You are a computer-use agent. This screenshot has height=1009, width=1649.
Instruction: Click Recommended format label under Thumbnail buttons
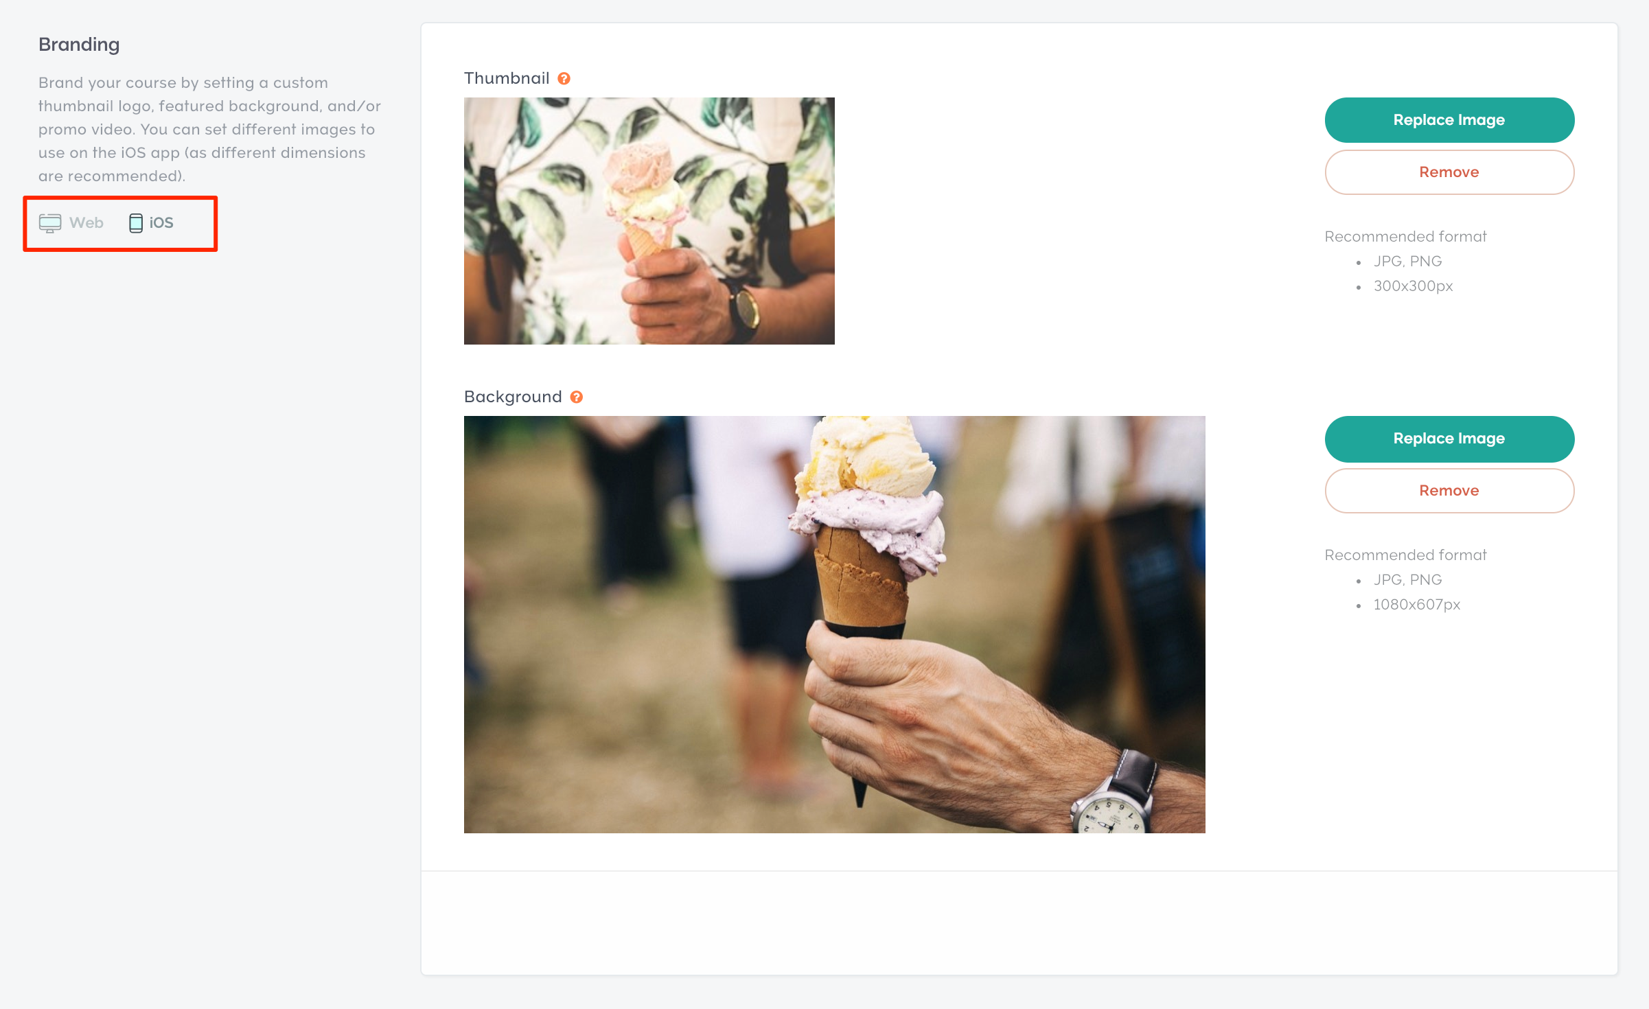click(x=1405, y=237)
